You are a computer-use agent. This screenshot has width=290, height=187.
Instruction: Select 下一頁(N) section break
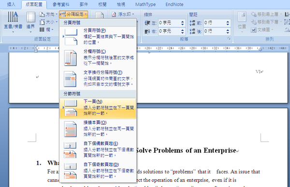point(98,108)
